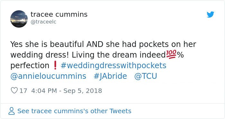
Task: Open tracee cummins's profile avatar
Action: pyautogui.click(x=19, y=19)
